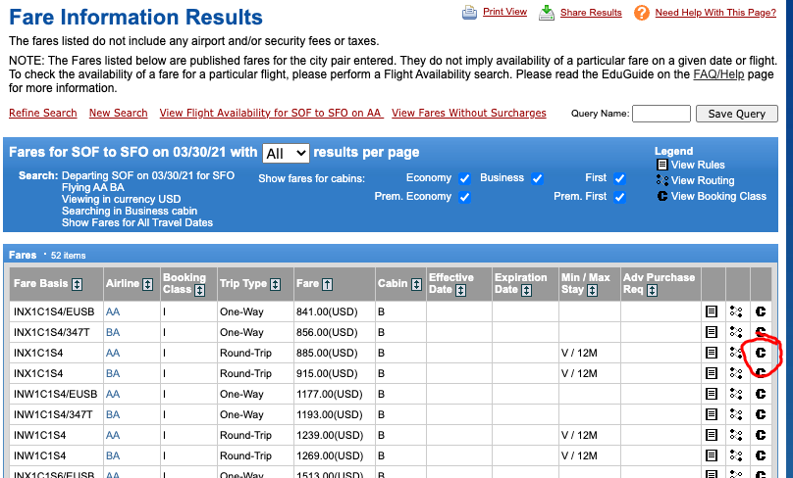The image size is (793, 478).
Task: Click the help question mark icon
Action: pos(642,12)
